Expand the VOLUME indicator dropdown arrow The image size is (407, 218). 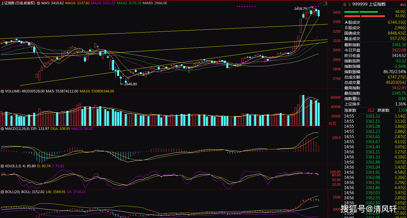(x=3, y=91)
